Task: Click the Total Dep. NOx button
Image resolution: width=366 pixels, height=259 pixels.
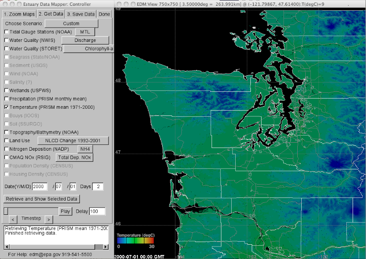Action: [74, 157]
